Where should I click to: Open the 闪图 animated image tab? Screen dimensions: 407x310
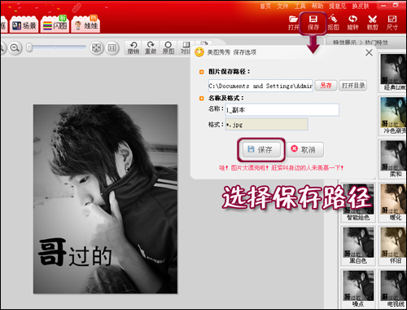click(55, 25)
